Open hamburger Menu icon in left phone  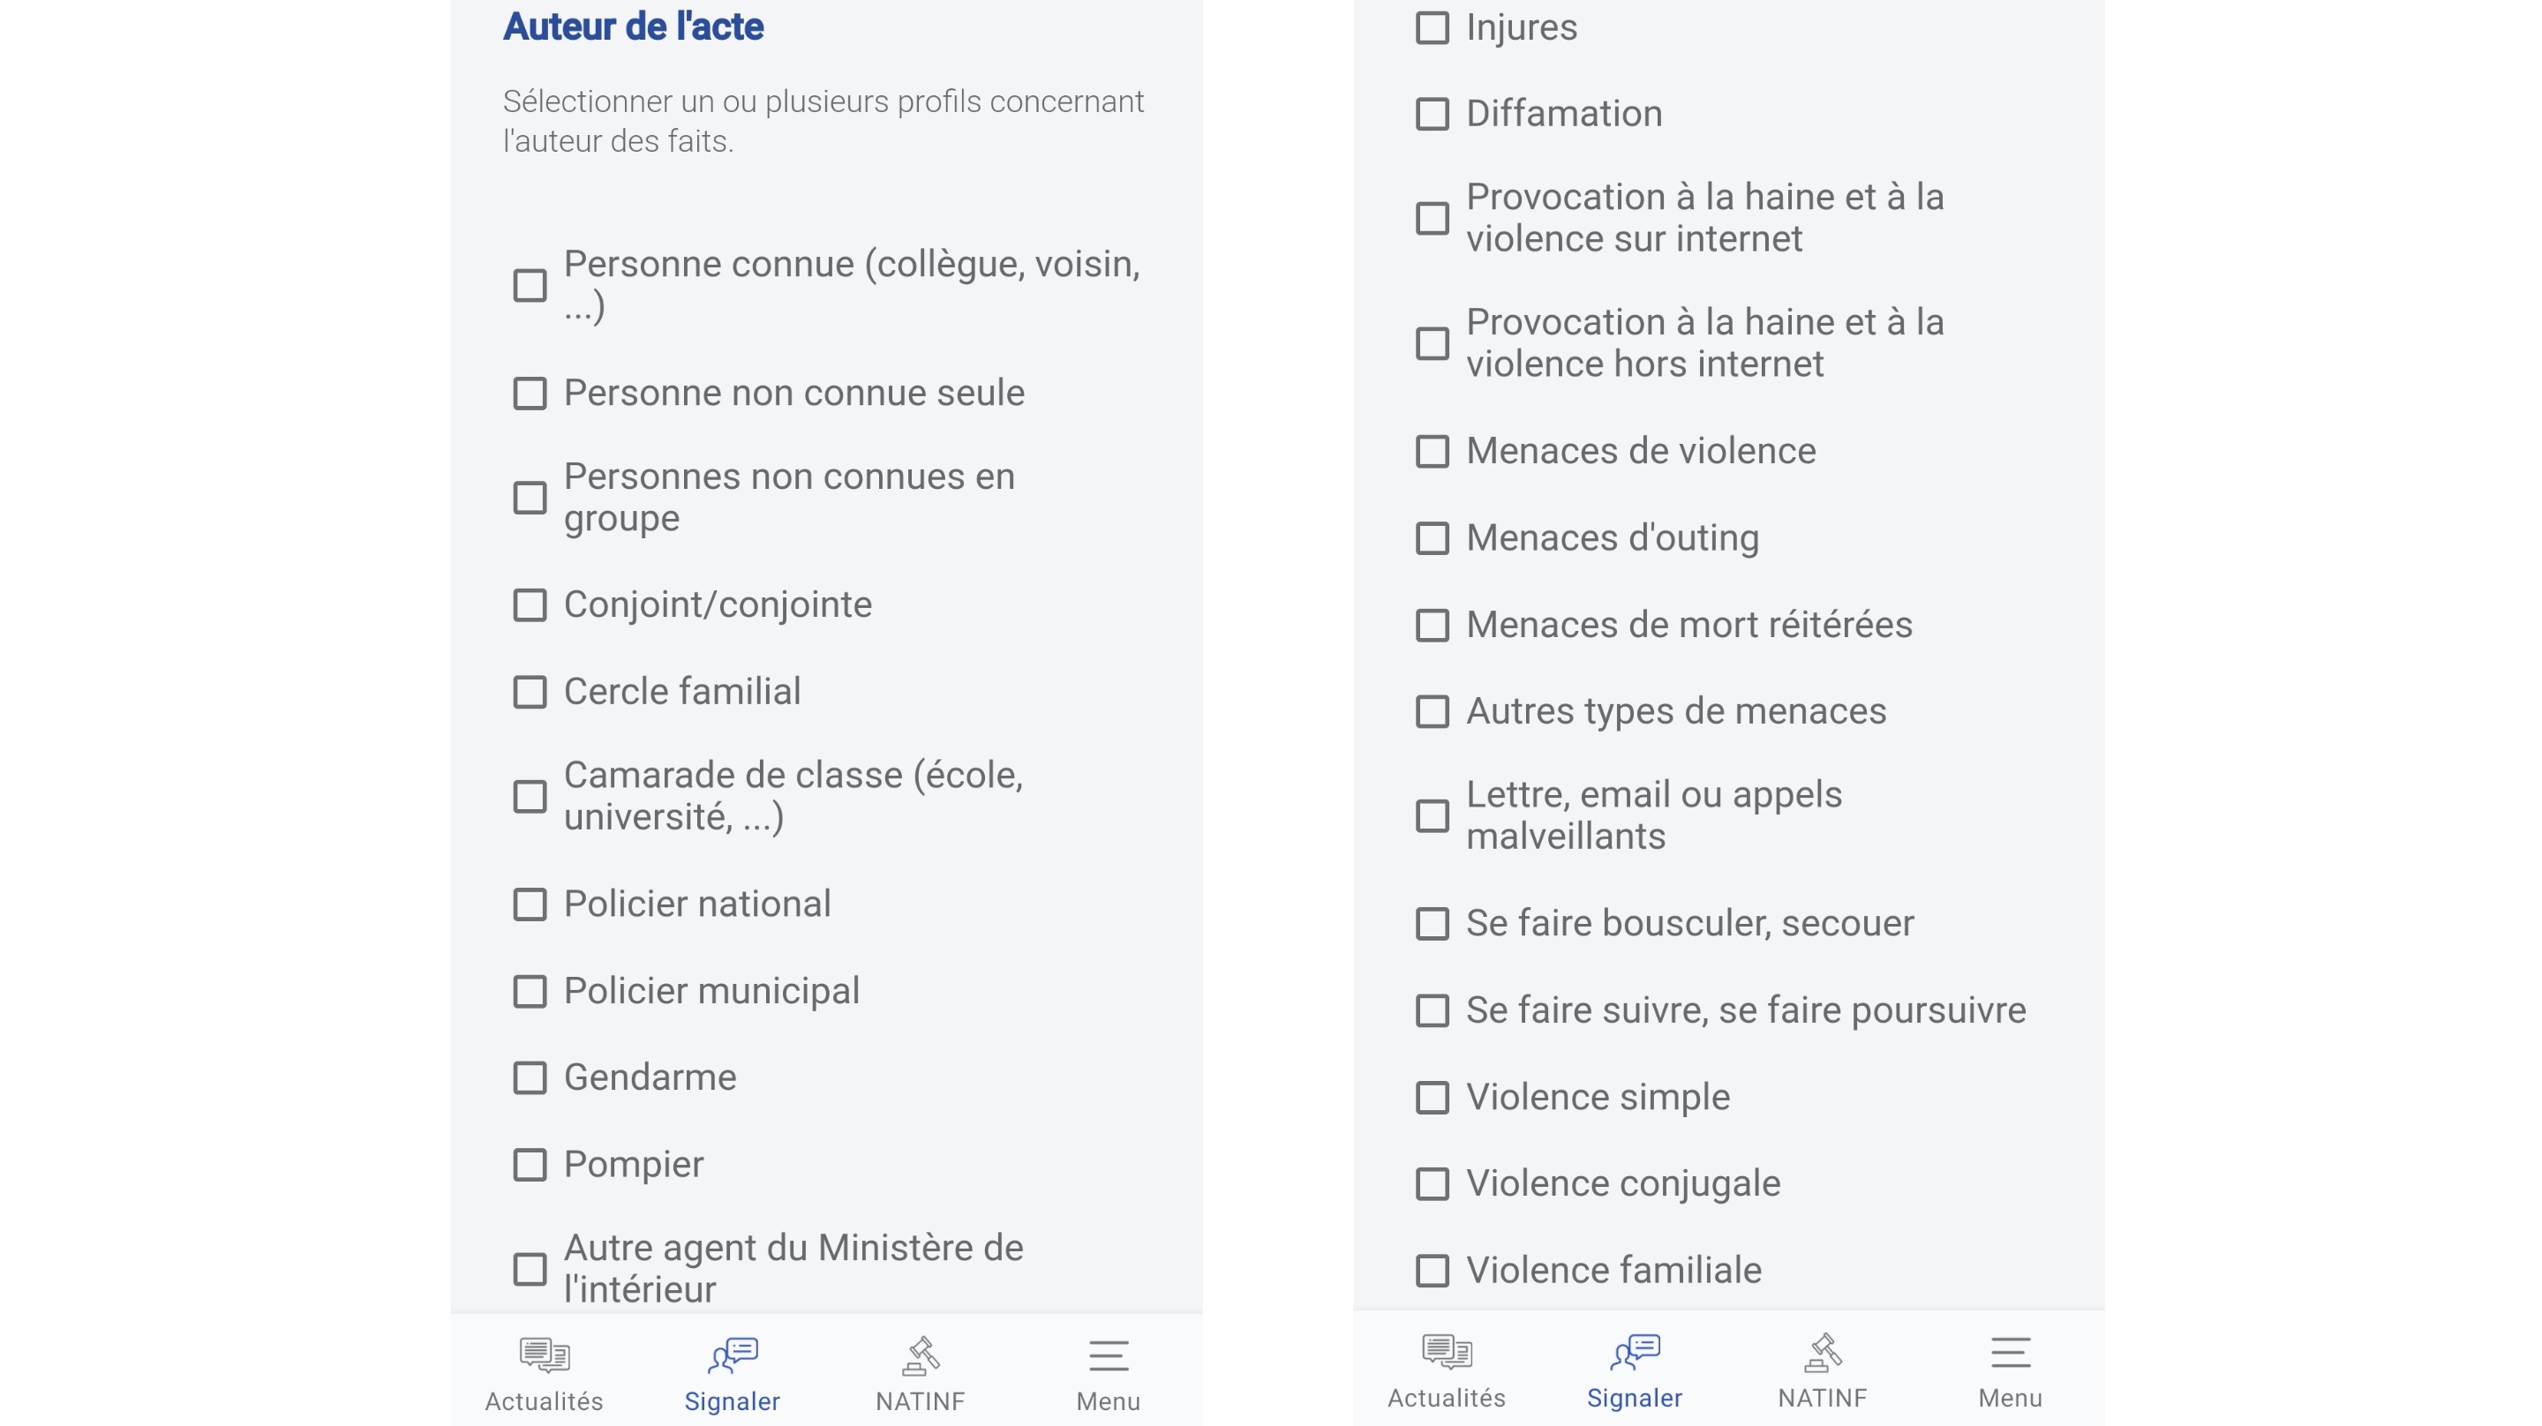pyautogui.click(x=1109, y=1356)
